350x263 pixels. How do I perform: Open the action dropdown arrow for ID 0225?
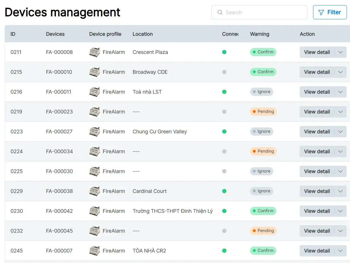341,171
